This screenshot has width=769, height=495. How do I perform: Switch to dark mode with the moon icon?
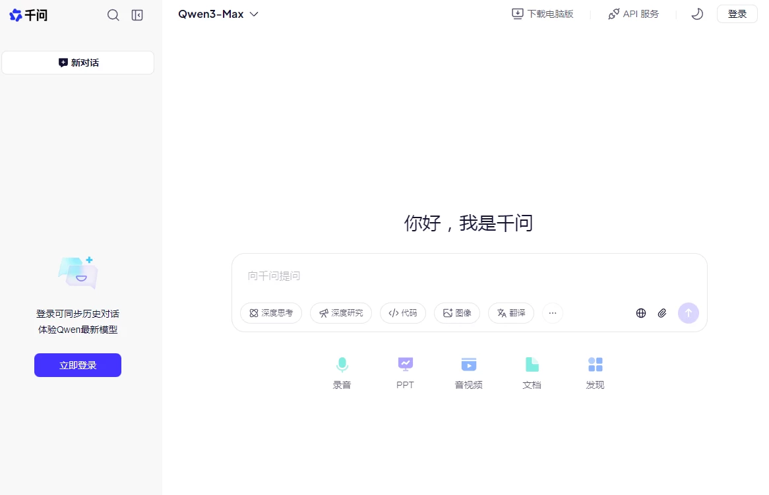[696, 13]
